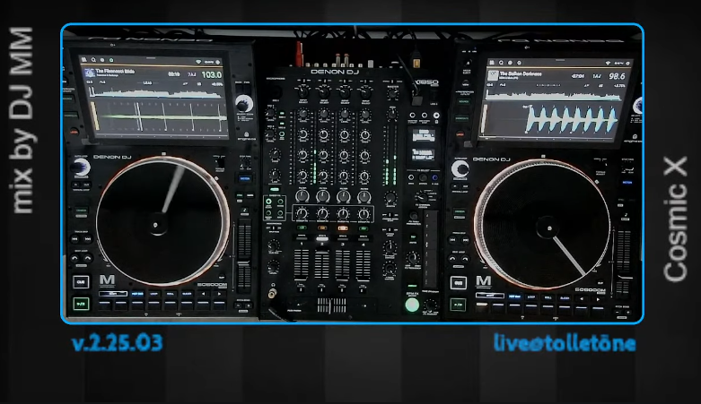Screen dimensions: 701x404
Task: Tap the green home icon on left deck screen
Action: [x=111, y=60]
